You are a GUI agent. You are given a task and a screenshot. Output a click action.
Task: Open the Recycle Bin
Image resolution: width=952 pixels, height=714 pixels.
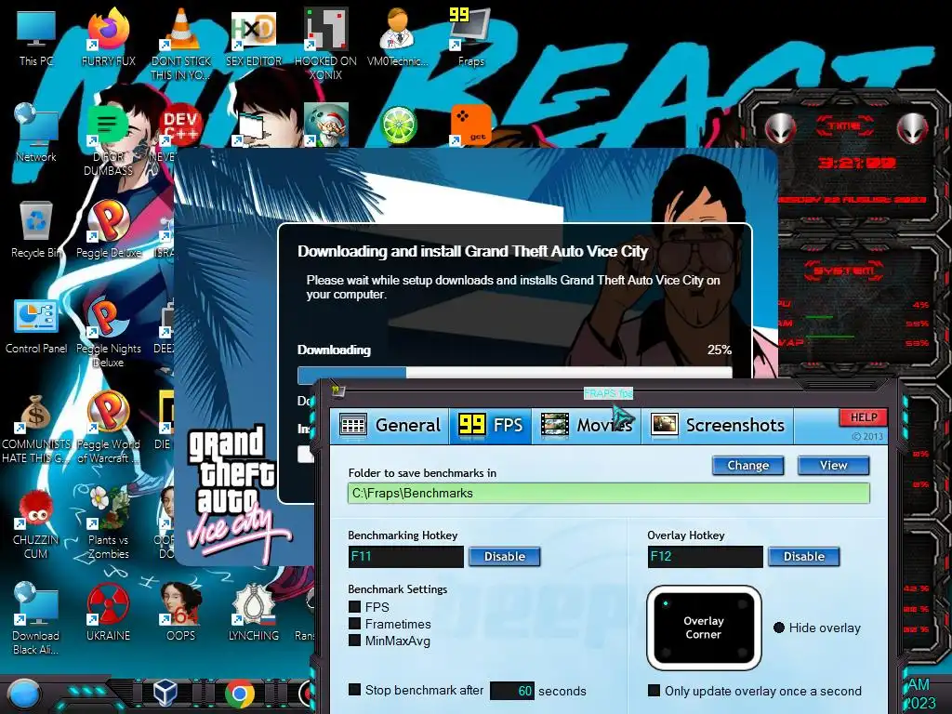[x=36, y=230]
